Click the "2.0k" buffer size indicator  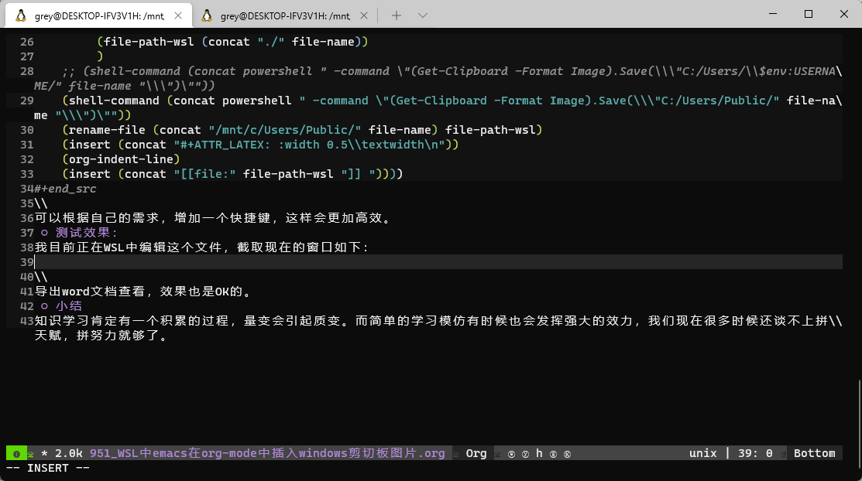(x=69, y=453)
